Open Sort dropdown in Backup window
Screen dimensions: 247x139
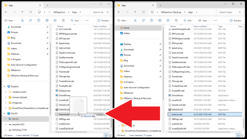point(188,20)
